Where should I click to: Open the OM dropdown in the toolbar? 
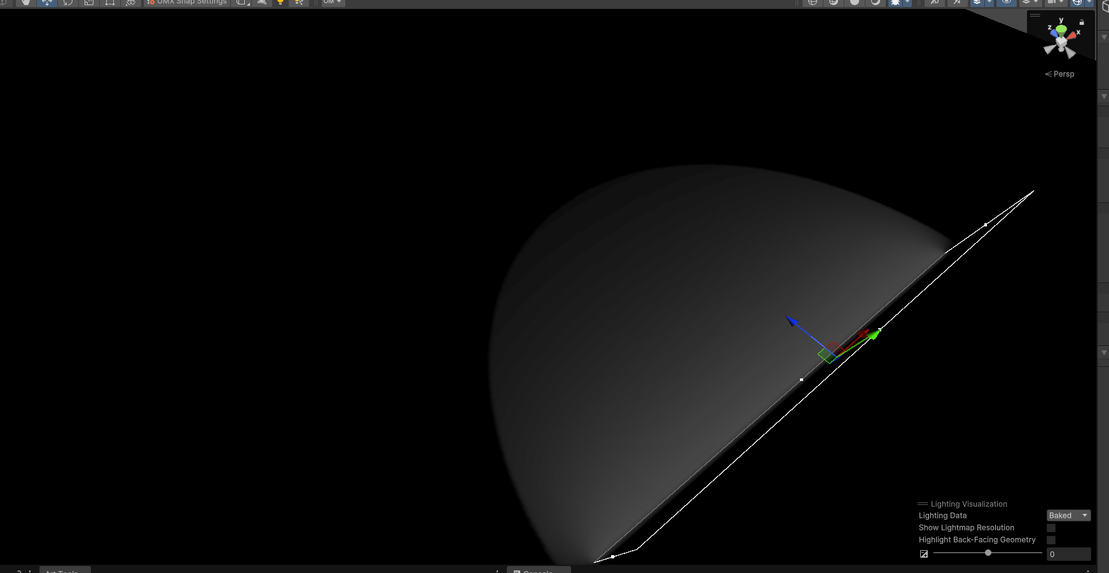click(x=331, y=3)
